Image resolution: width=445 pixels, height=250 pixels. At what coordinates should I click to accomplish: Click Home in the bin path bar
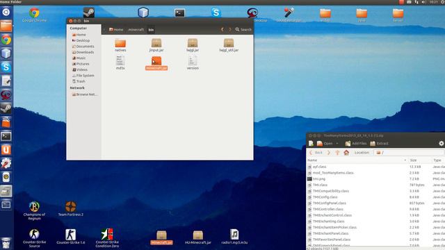[x=116, y=29]
